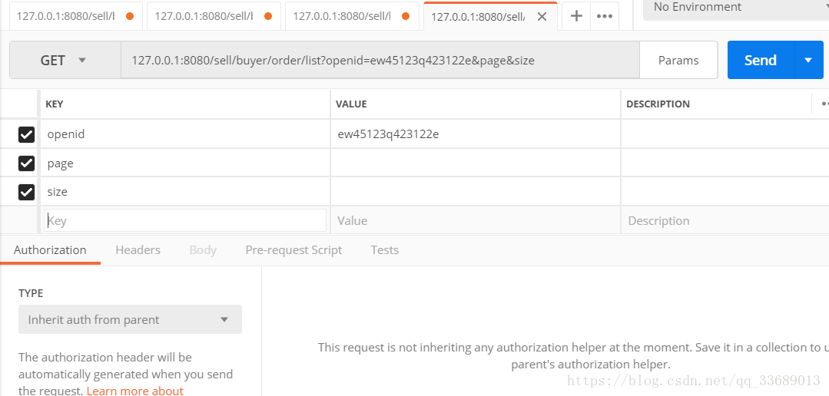829x396 pixels.
Task: Toggle the Params button
Action: click(678, 60)
